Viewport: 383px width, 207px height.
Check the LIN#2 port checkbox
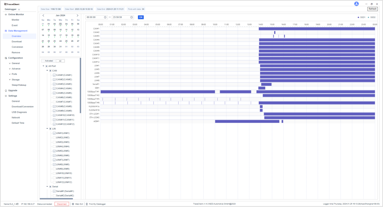coord(54,137)
